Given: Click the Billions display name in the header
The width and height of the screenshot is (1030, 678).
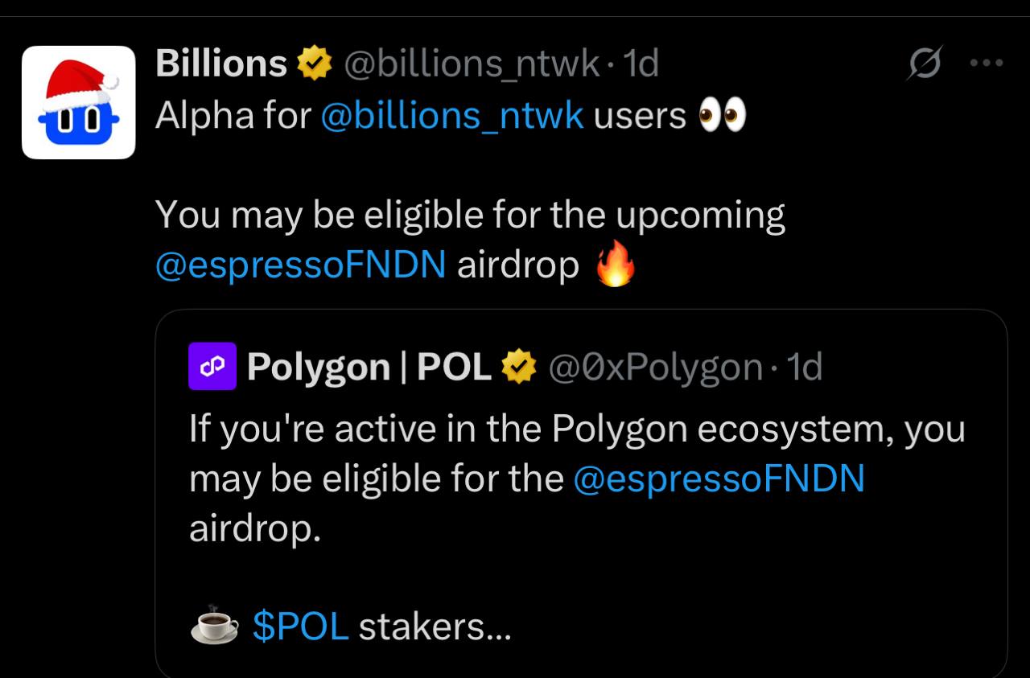Looking at the screenshot, I should click(x=220, y=64).
